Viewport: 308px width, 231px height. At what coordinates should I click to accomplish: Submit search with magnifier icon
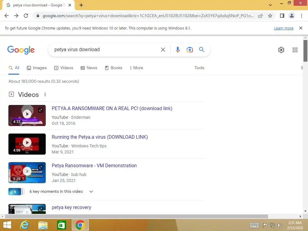click(x=202, y=50)
